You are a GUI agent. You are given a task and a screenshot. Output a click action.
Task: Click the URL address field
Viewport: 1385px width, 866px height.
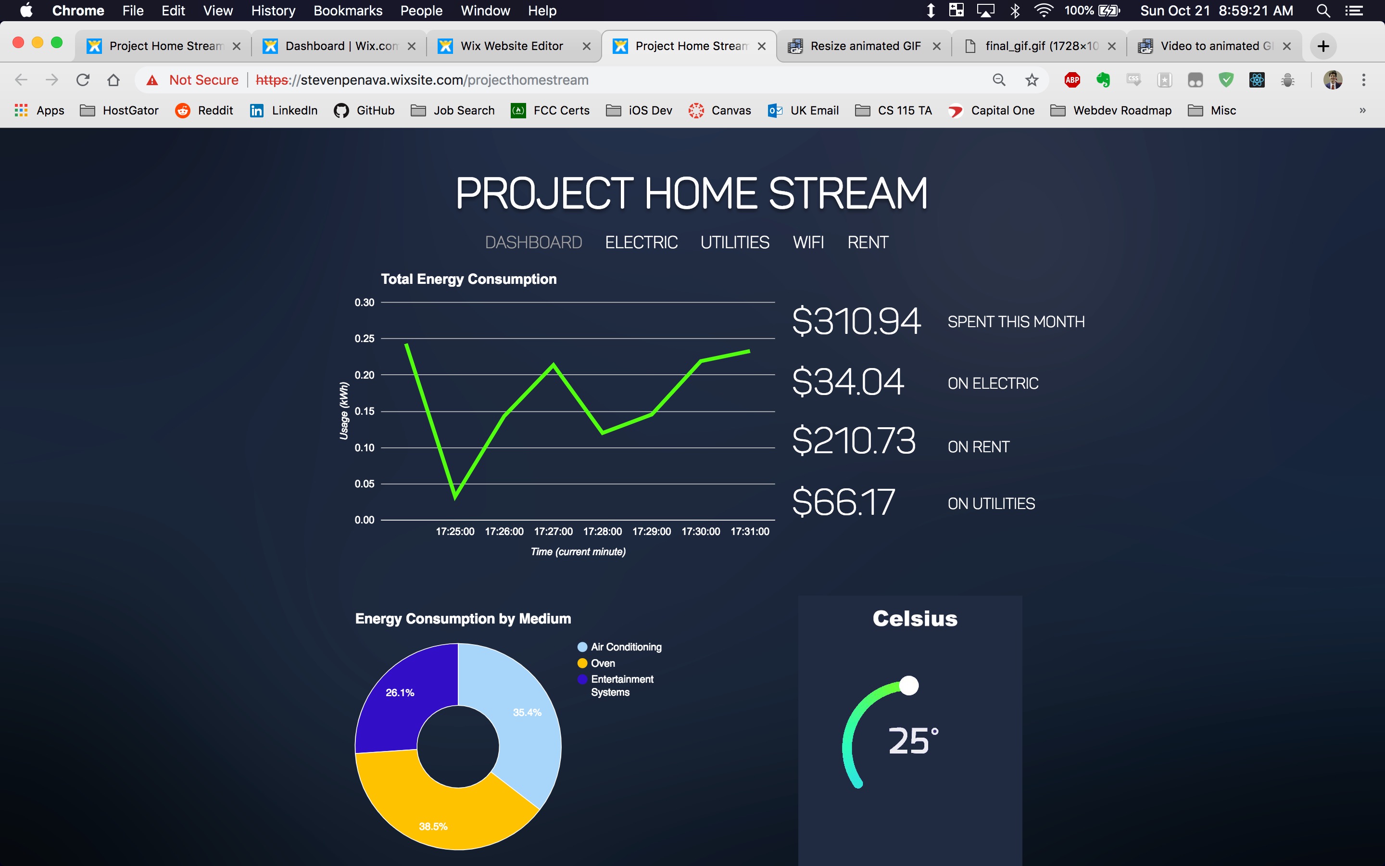[x=572, y=80]
